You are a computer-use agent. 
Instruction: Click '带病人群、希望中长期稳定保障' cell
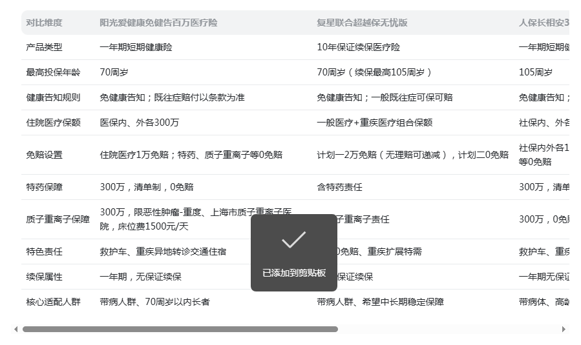pos(380,302)
